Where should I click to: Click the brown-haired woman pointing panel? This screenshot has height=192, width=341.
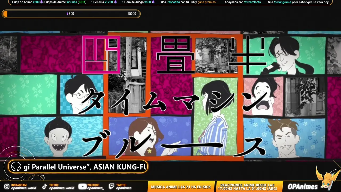click(150, 136)
